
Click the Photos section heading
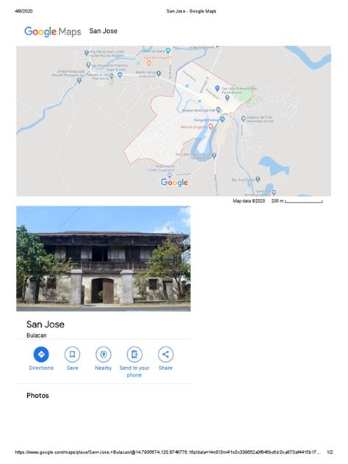click(37, 396)
